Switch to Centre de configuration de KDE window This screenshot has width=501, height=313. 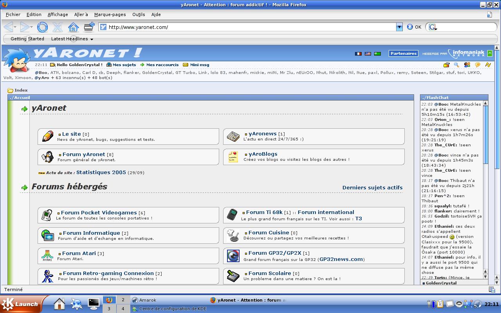(x=169, y=309)
